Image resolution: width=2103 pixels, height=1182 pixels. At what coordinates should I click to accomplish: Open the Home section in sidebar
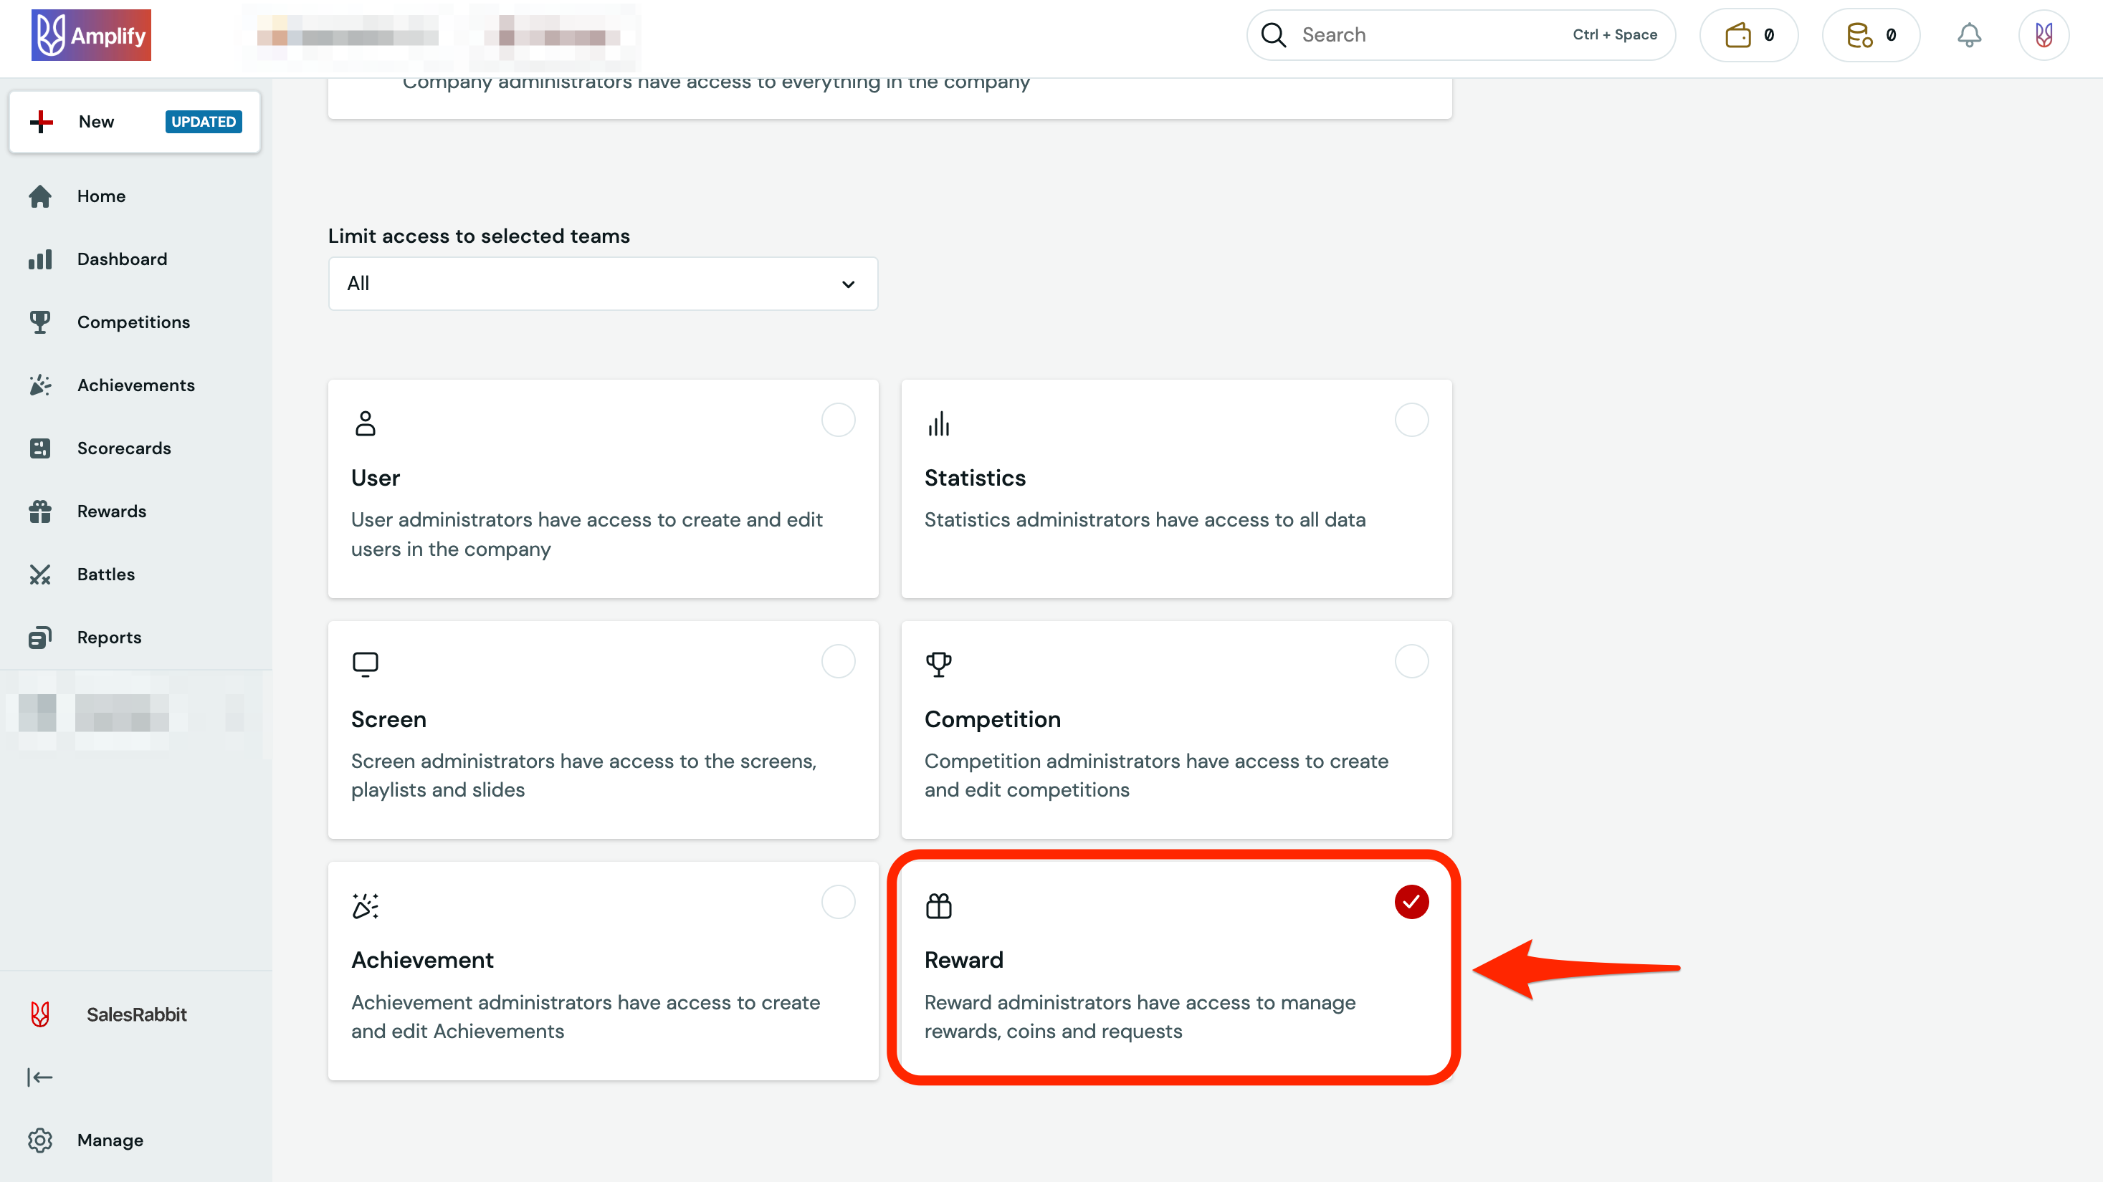click(x=101, y=196)
